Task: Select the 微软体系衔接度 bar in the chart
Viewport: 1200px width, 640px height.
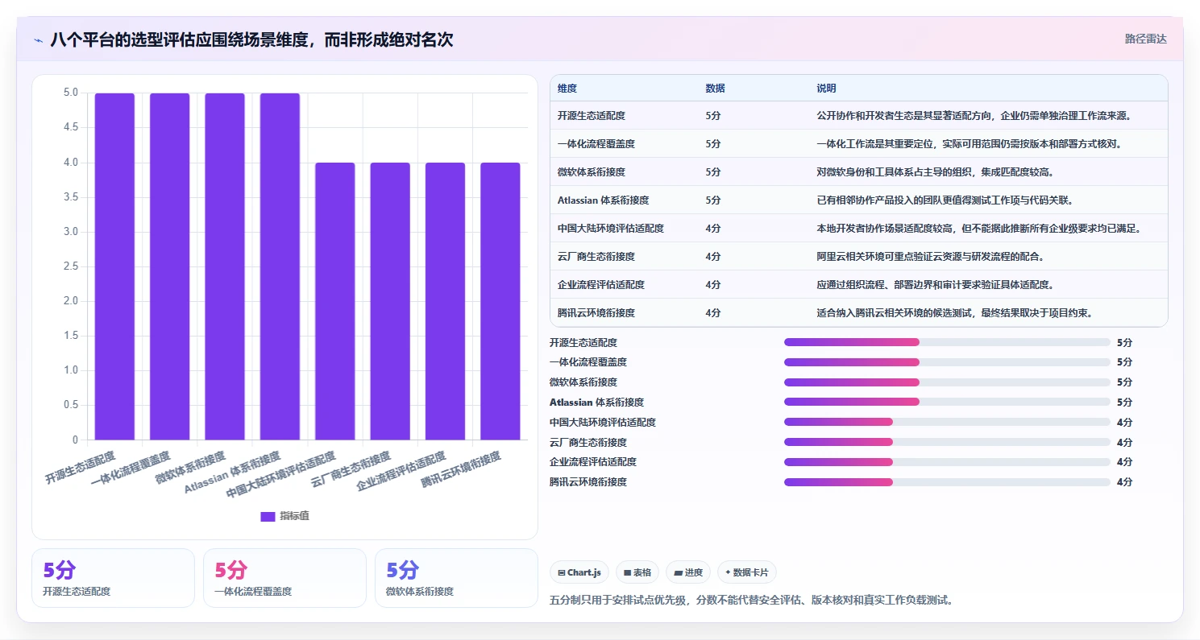Action: pos(225,266)
